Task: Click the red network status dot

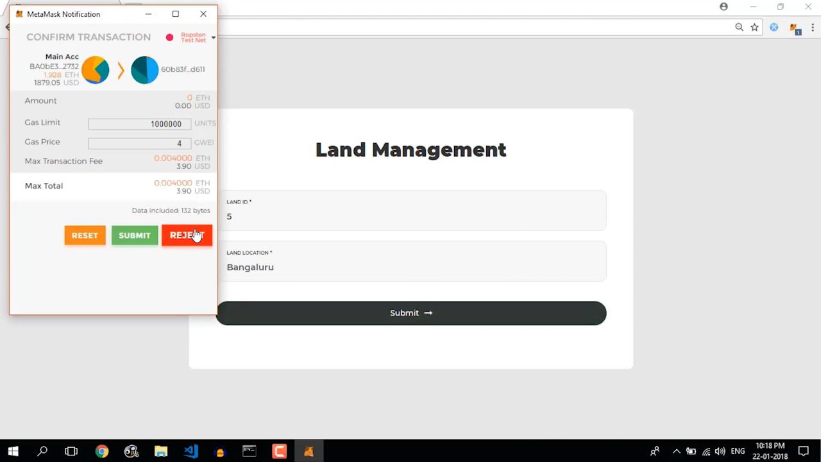Action: pyautogui.click(x=169, y=37)
